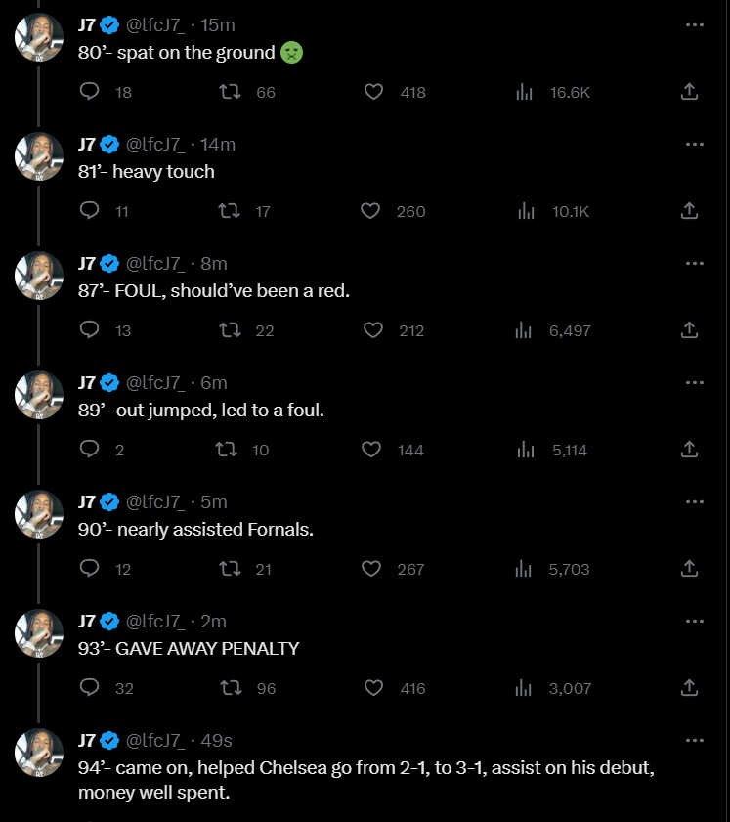
Task: Open the @lfcJ7_ handle on the 14m tweet
Action: (155, 144)
